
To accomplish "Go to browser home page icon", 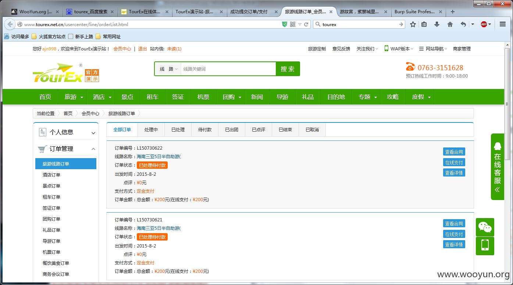I will pyautogui.click(x=450, y=24).
